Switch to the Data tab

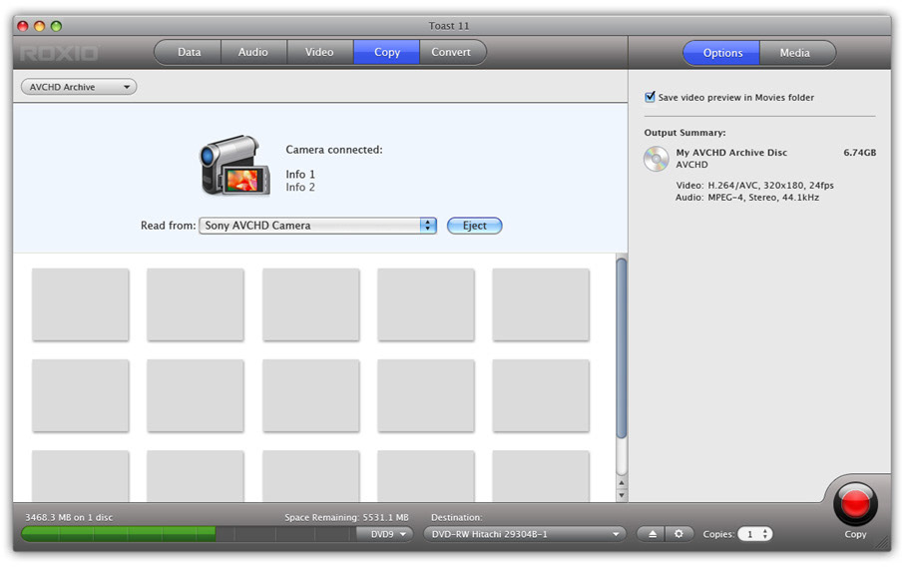tap(189, 52)
